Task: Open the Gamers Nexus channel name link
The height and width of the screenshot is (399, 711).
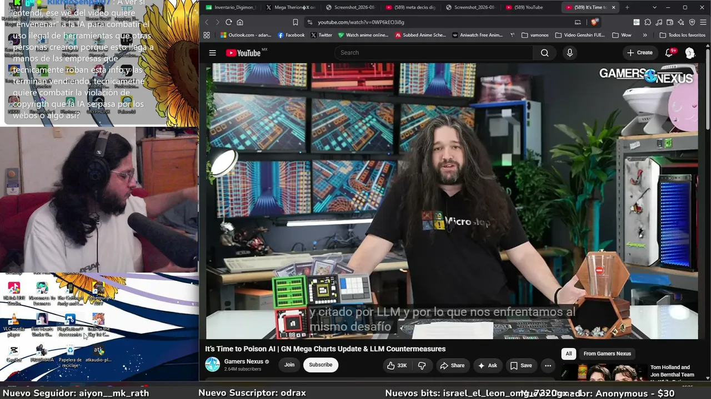Action: tap(244, 361)
